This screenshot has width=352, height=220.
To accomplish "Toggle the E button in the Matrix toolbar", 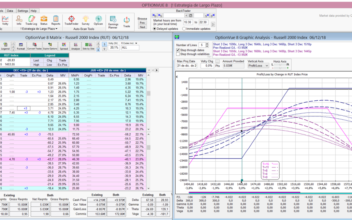I will coord(98,43).
